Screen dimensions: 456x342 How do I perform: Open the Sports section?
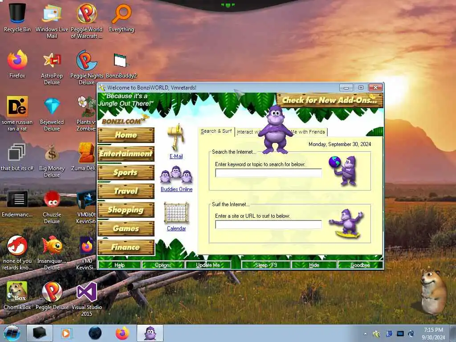tap(126, 172)
